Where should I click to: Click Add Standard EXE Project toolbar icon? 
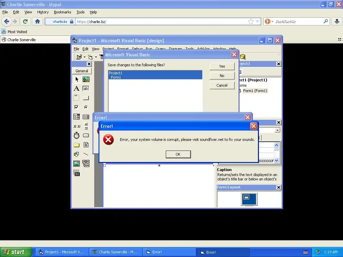tap(79, 57)
